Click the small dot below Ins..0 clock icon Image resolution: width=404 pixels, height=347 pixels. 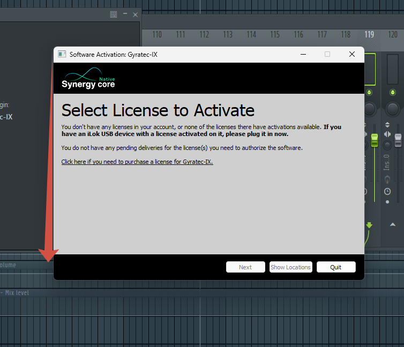[387, 202]
